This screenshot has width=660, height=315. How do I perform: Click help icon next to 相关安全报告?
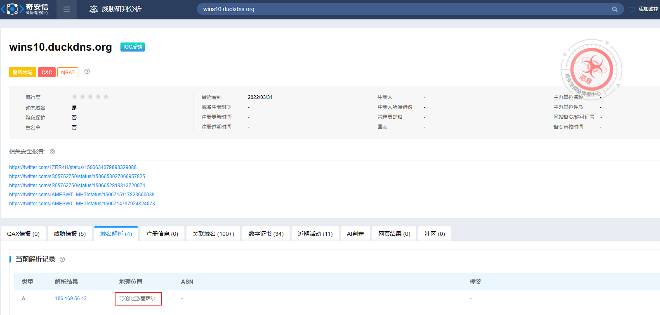click(52, 152)
